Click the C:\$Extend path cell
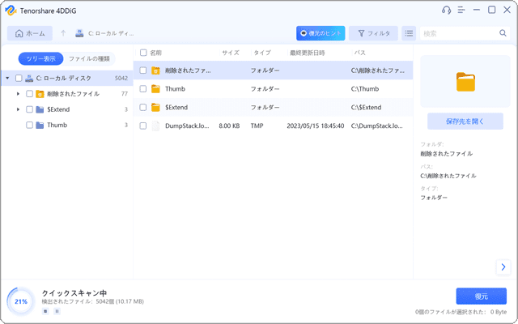518x324 pixels. point(366,107)
